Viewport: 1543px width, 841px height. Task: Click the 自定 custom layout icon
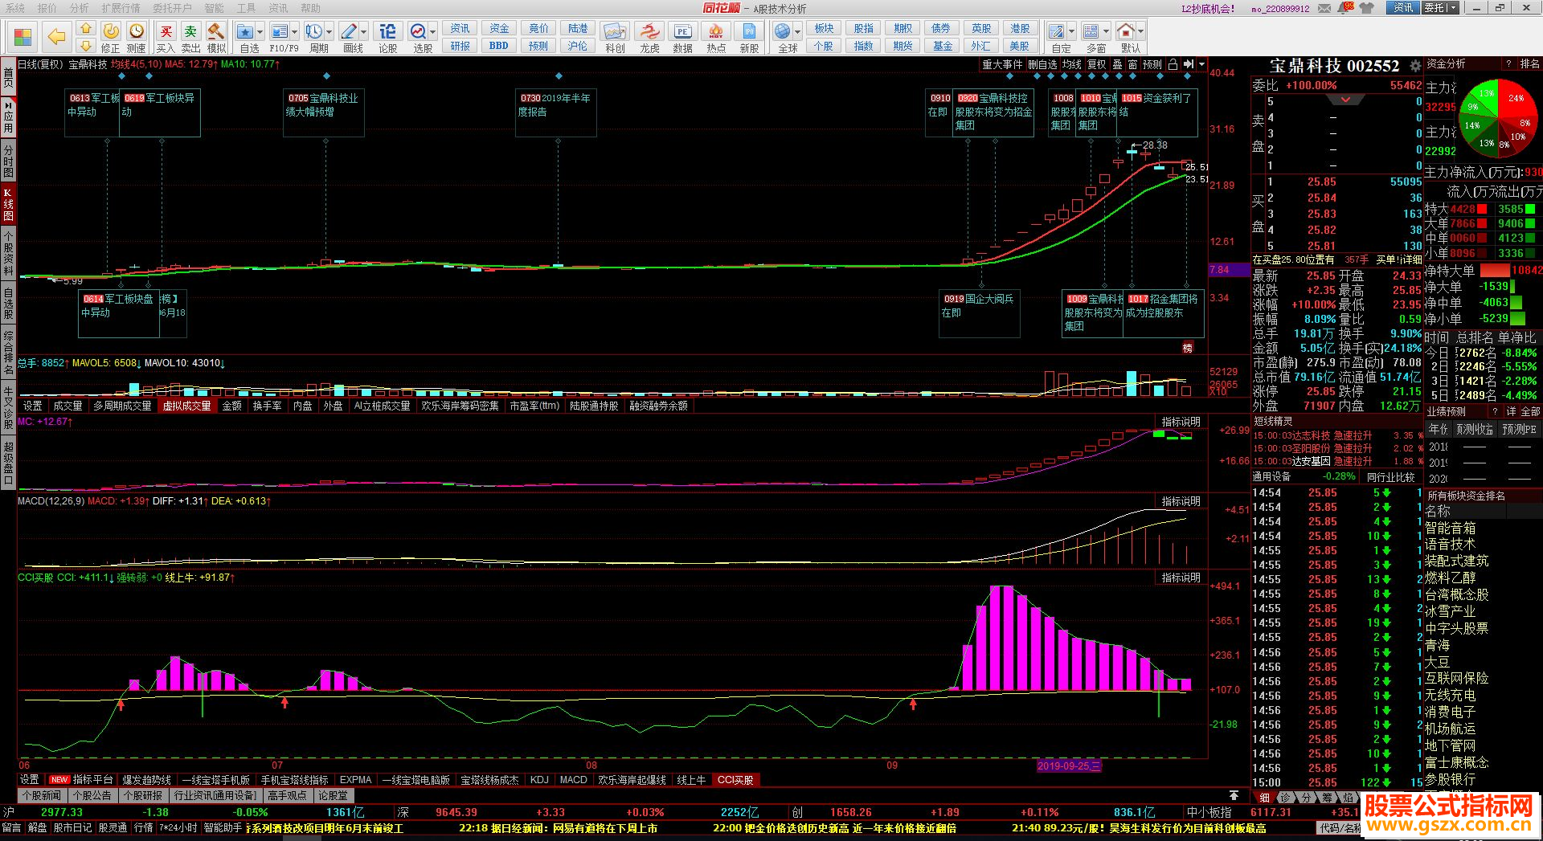coord(1056,31)
